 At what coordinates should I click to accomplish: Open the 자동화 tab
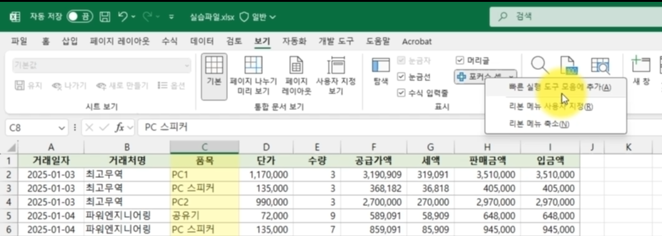[x=294, y=41]
